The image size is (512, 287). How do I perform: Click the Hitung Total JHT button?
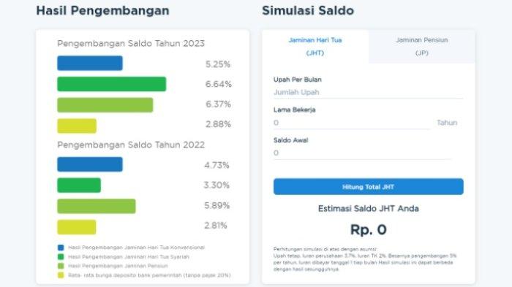[x=369, y=186]
